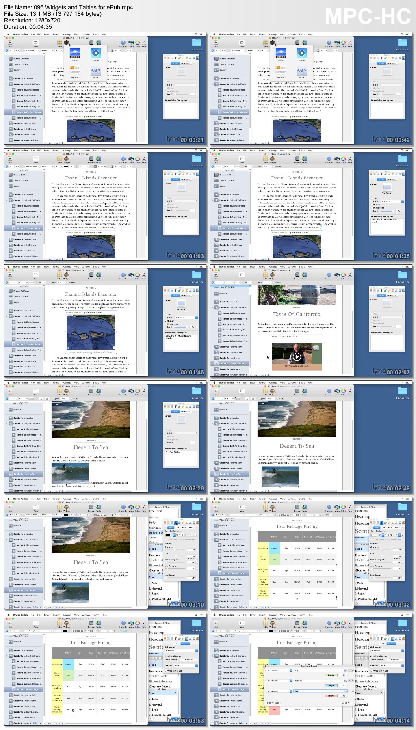Open the Label dropdown in the 00:01:46 Widget inspector
The width and height of the screenshot is (416, 730).
(x=186, y=317)
